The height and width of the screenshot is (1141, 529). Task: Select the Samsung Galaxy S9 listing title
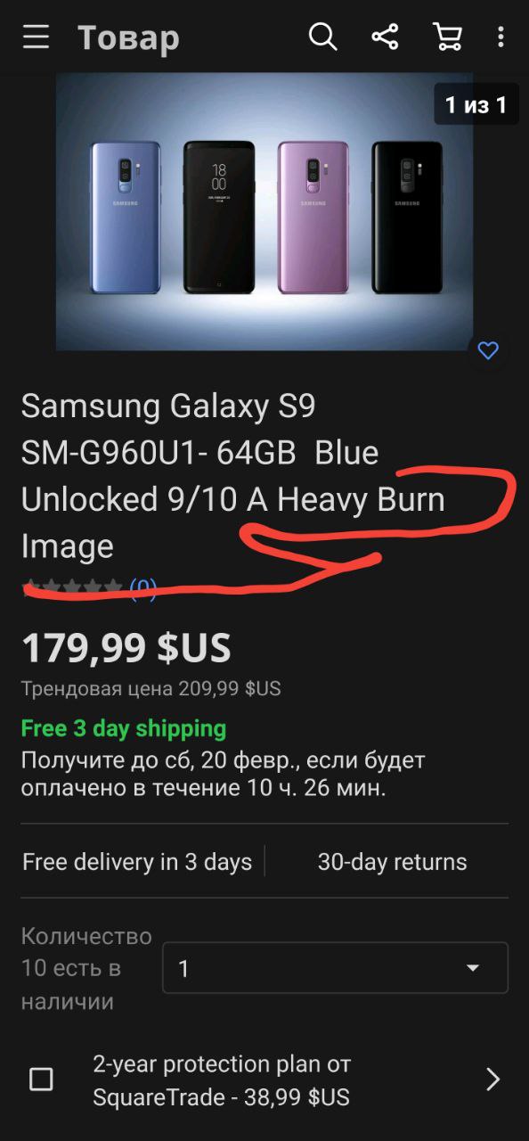233,476
